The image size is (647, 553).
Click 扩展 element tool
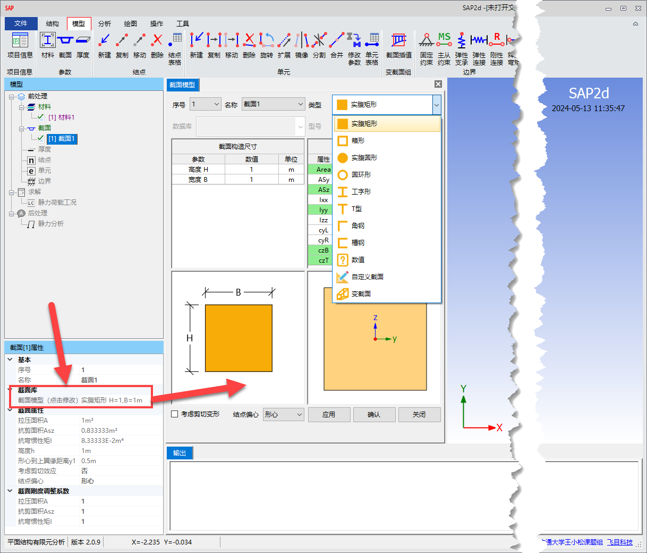pos(284,45)
